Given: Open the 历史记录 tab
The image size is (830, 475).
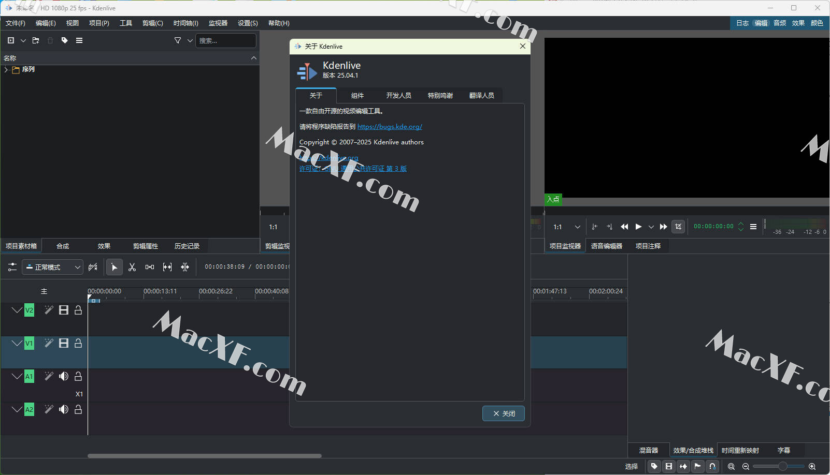Looking at the screenshot, I should 187,246.
